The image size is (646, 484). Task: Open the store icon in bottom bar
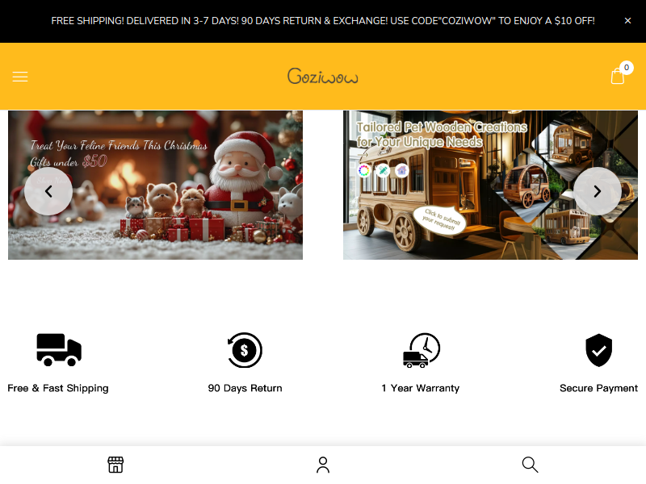[115, 465]
